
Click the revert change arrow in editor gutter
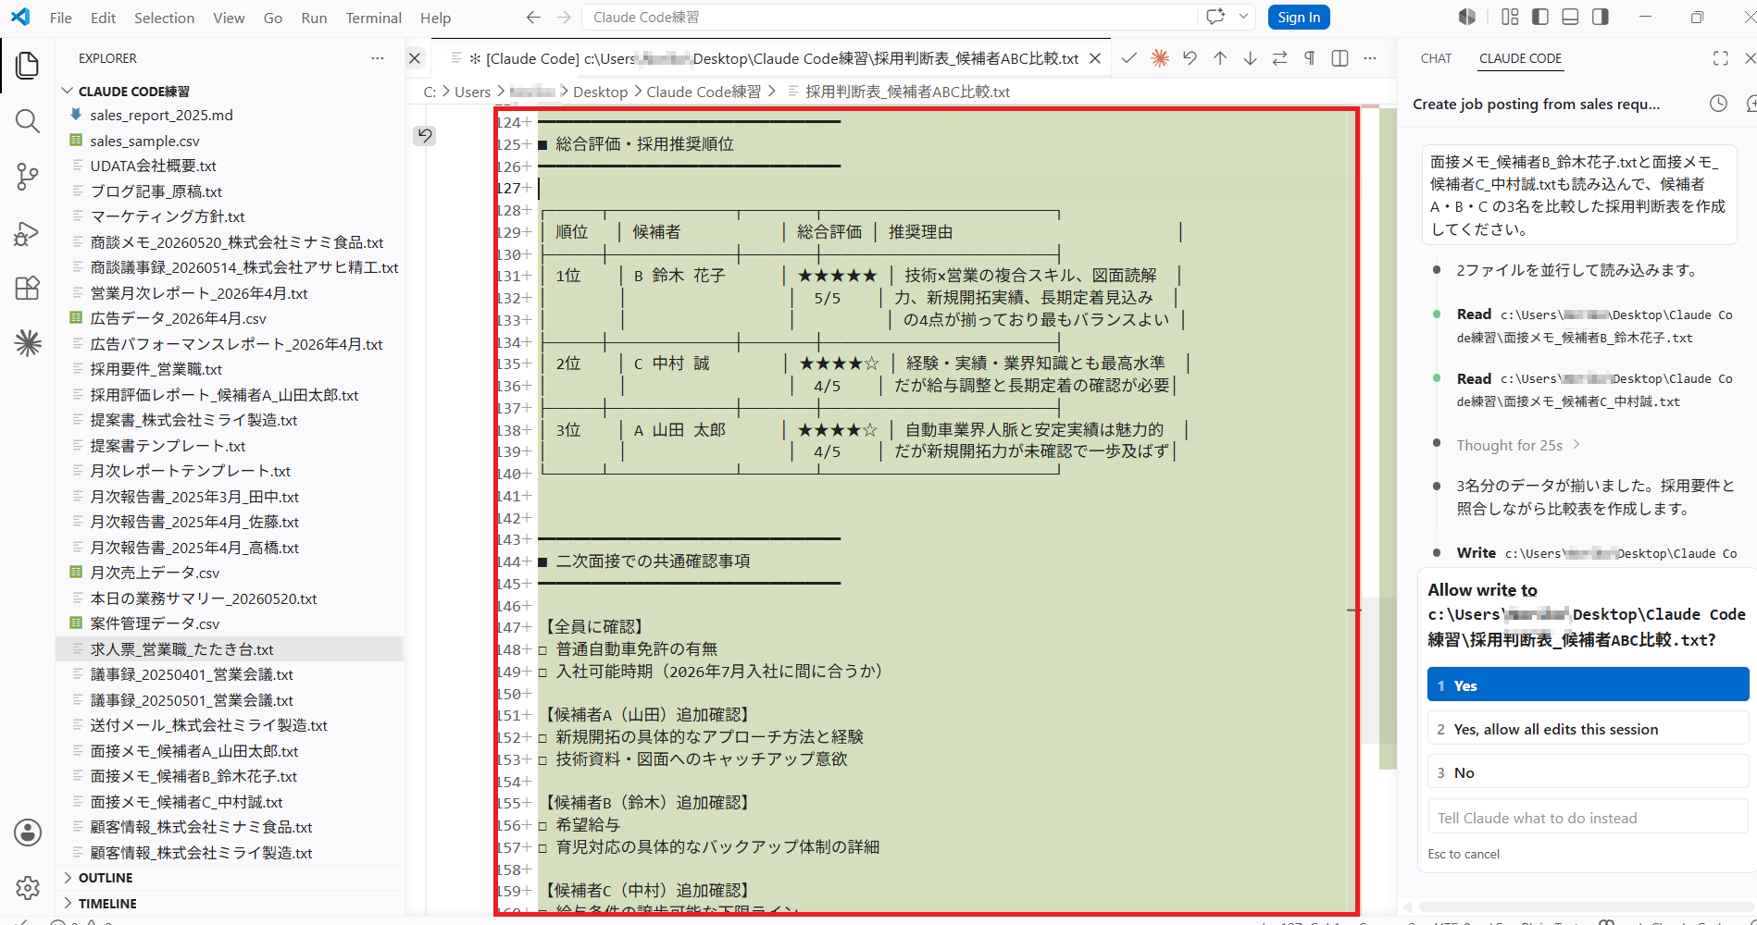coord(424,135)
